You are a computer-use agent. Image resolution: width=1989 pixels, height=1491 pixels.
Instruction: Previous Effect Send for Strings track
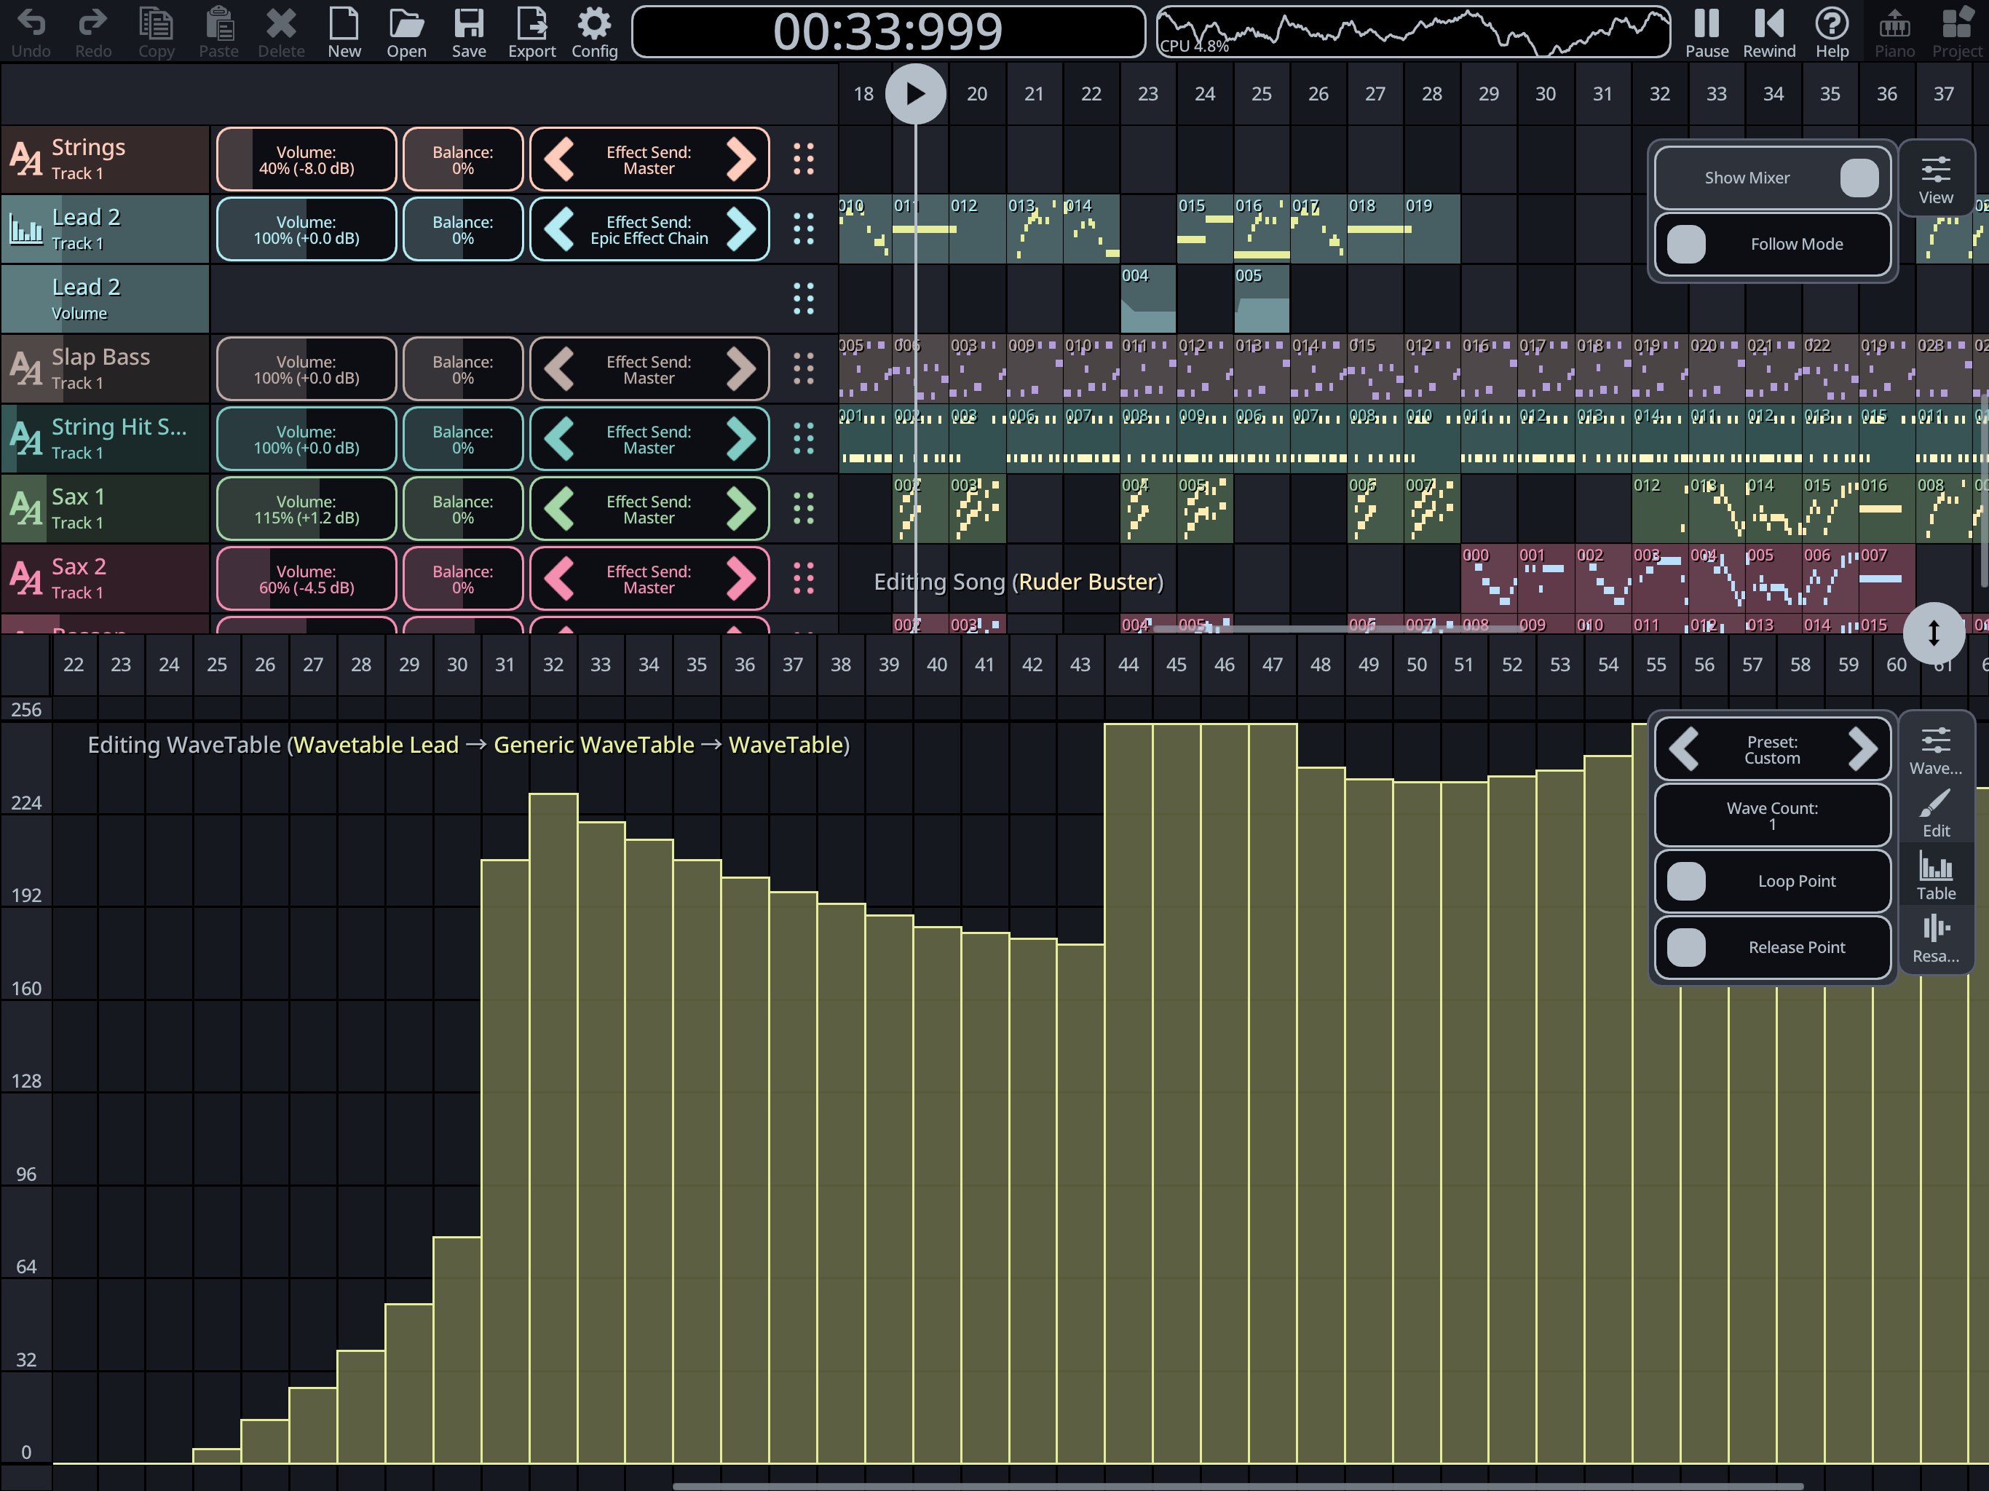559,159
